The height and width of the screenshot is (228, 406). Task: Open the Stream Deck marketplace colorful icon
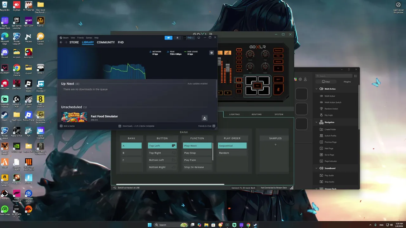coord(296,79)
